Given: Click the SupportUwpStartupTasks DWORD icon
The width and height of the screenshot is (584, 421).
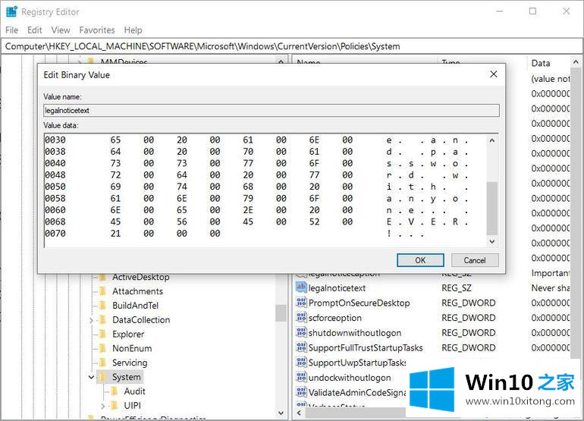Looking at the screenshot, I should [301, 362].
